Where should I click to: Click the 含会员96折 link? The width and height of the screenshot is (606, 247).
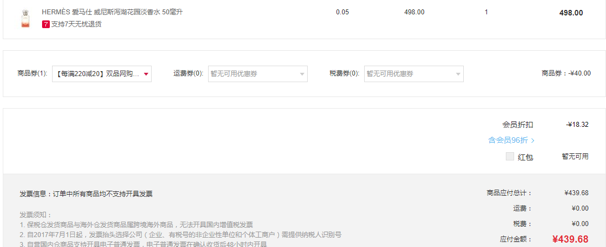pyautogui.click(x=511, y=141)
